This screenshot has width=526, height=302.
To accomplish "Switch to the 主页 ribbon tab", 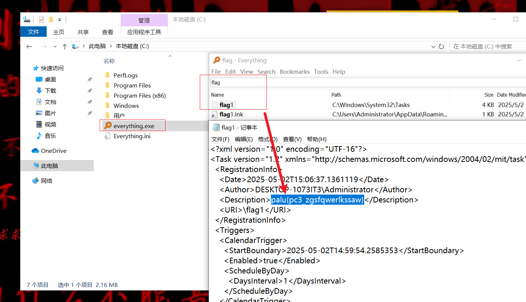I will click(59, 32).
